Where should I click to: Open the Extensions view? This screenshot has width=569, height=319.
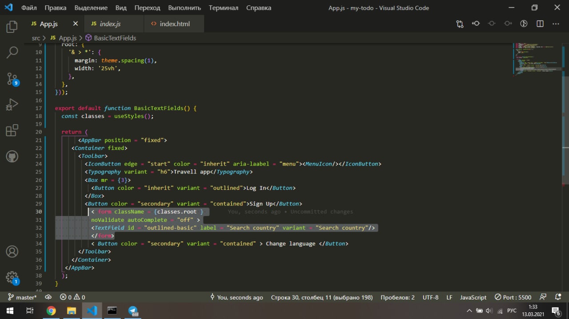(12, 130)
